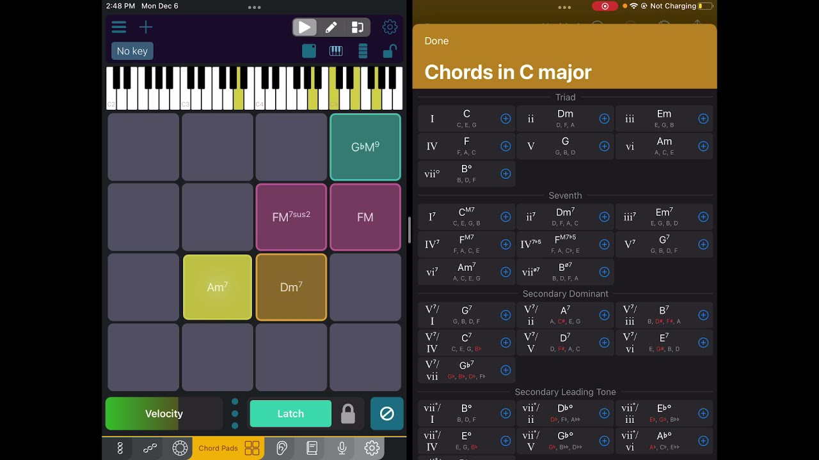Add the A♭° secondary leading tone chord
Screen dimensions: 819x460
703,441
